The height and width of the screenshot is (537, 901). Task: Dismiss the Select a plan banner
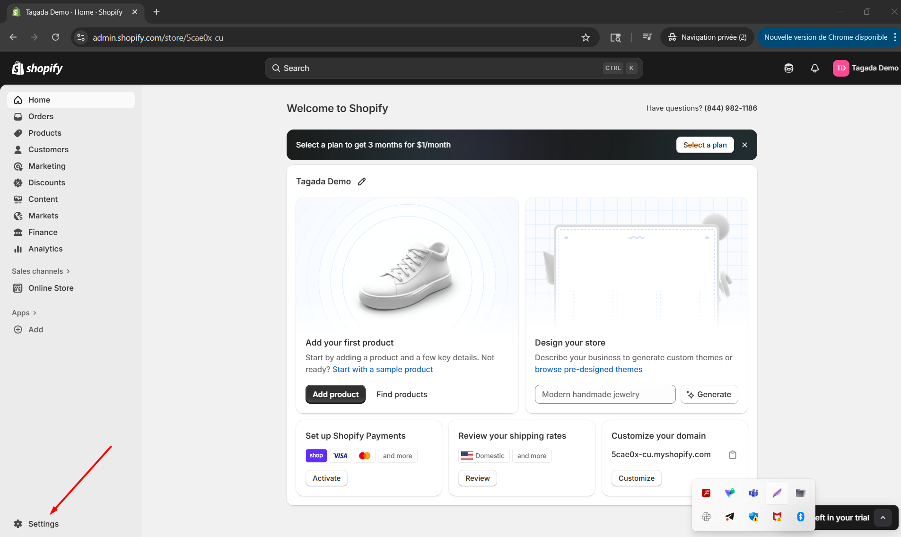point(744,145)
